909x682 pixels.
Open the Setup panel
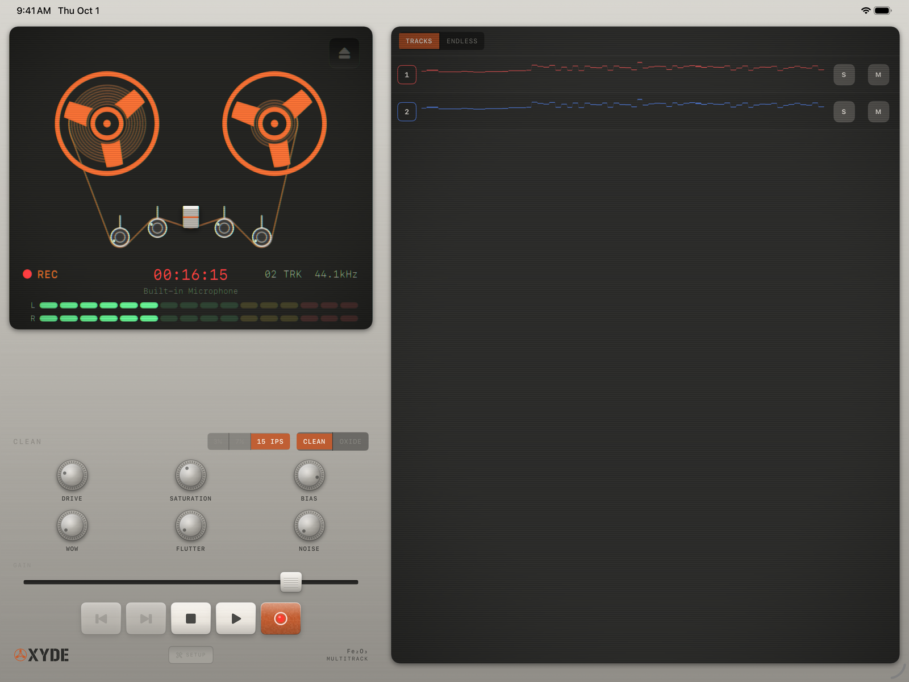191,655
